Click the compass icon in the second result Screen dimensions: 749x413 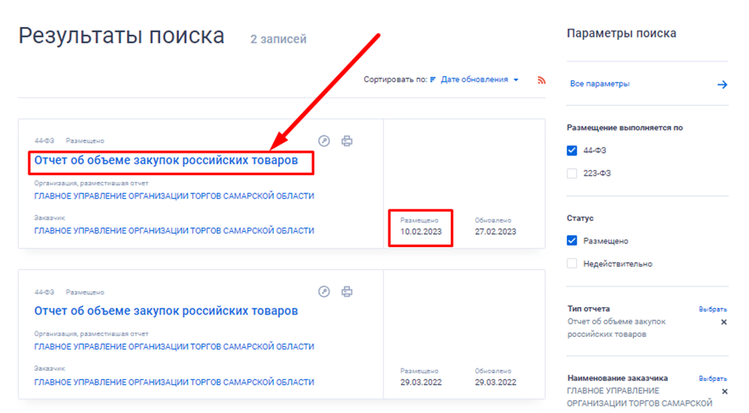325,292
